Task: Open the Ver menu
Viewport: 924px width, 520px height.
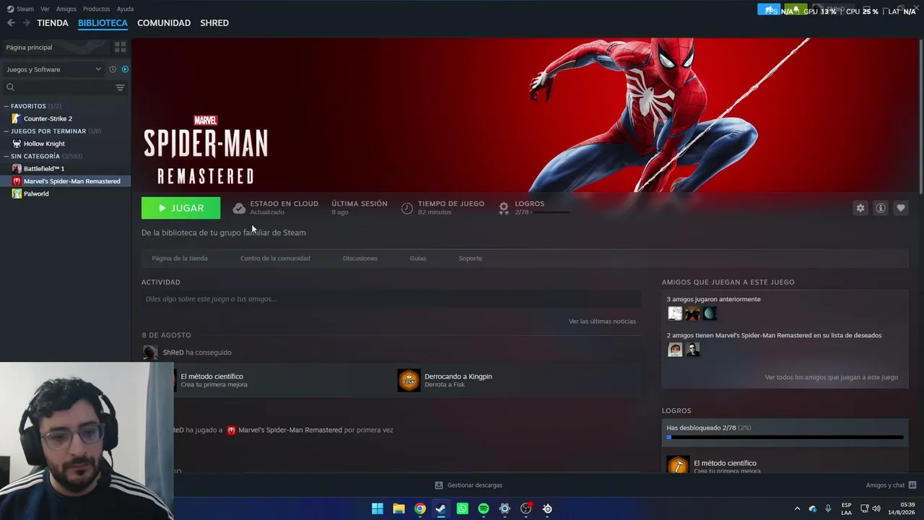Action: [45, 9]
